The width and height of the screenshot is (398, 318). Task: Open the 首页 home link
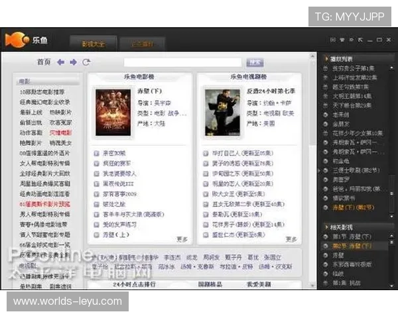pyautogui.click(x=44, y=62)
